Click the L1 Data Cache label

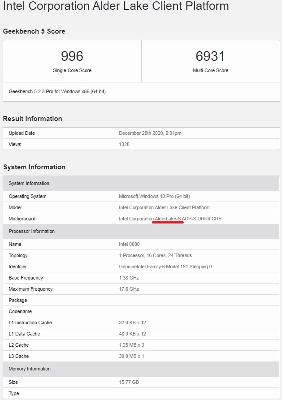pyautogui.click(x=24, y=334)
